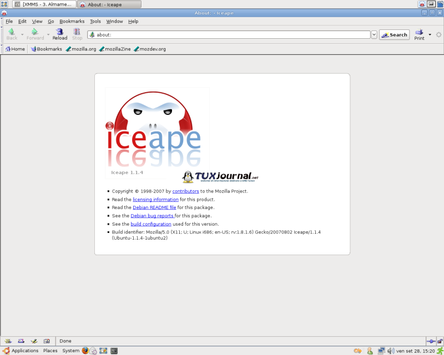Open the Address Book icon in status bar
444x355 pixels.
(47, 341)
